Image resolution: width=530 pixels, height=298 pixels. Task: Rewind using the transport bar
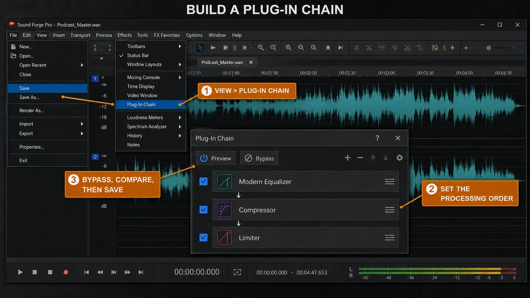[x=100, y=272]
